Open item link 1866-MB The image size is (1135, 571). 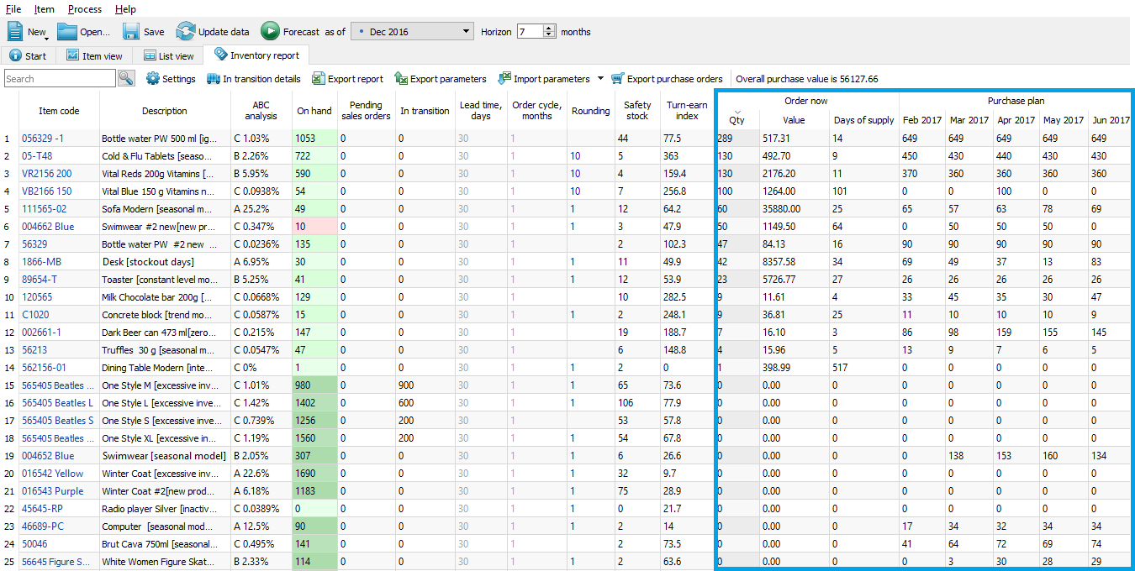coord(41,262)
